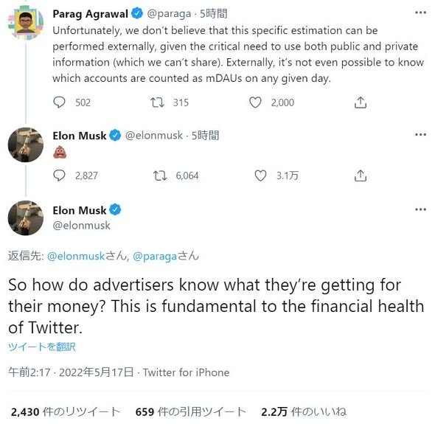
Task: Click the @elonmusk mention in reply line
Action: pyautogui.click(x=76, y=256)
